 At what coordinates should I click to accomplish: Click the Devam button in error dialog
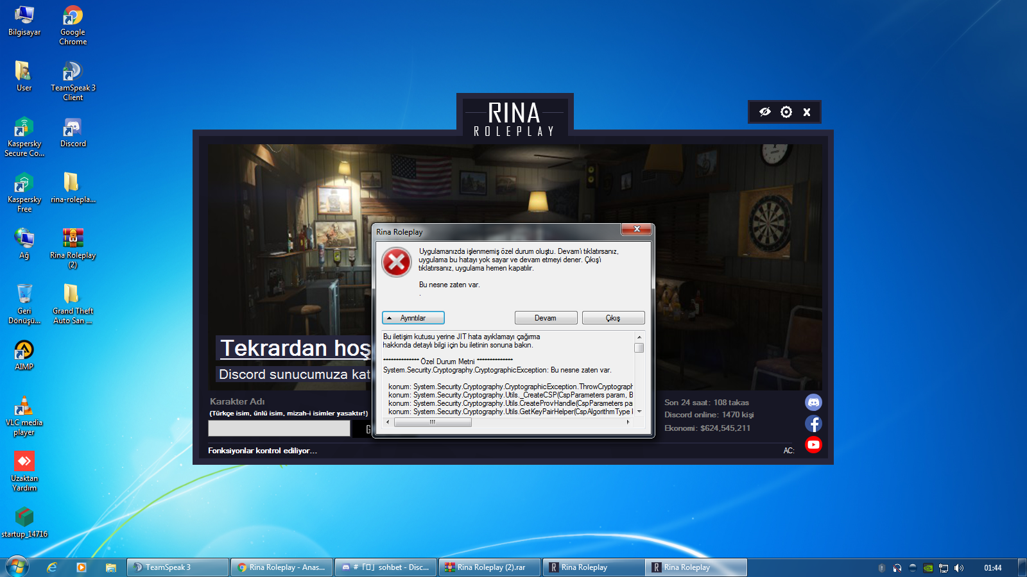[546, 318]
